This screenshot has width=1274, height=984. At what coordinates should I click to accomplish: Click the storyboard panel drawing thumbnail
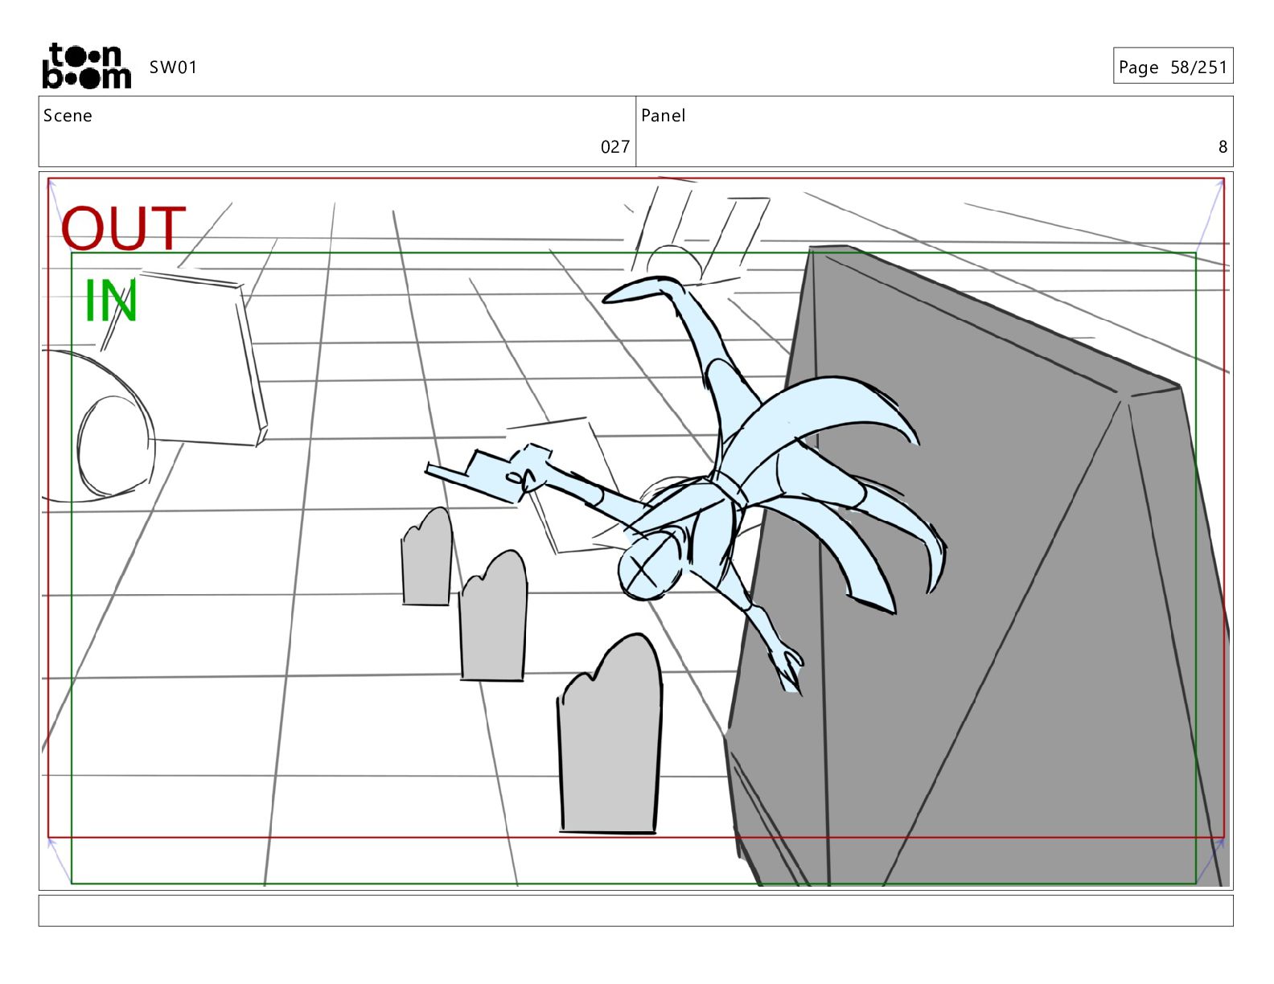(635, 531)
